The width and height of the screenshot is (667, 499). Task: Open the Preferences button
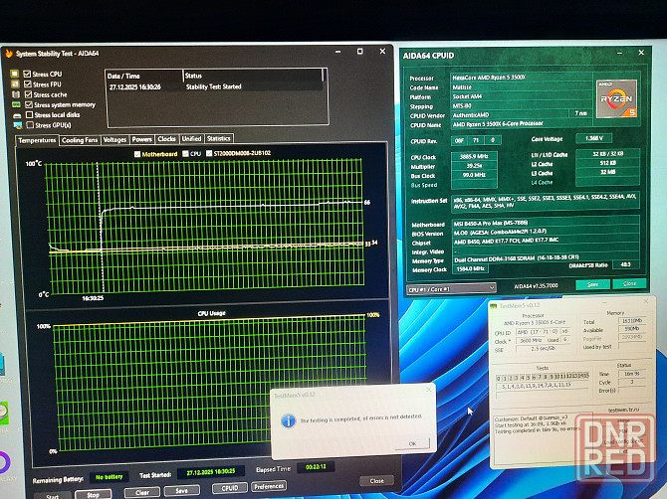click(x=269, y=486)
